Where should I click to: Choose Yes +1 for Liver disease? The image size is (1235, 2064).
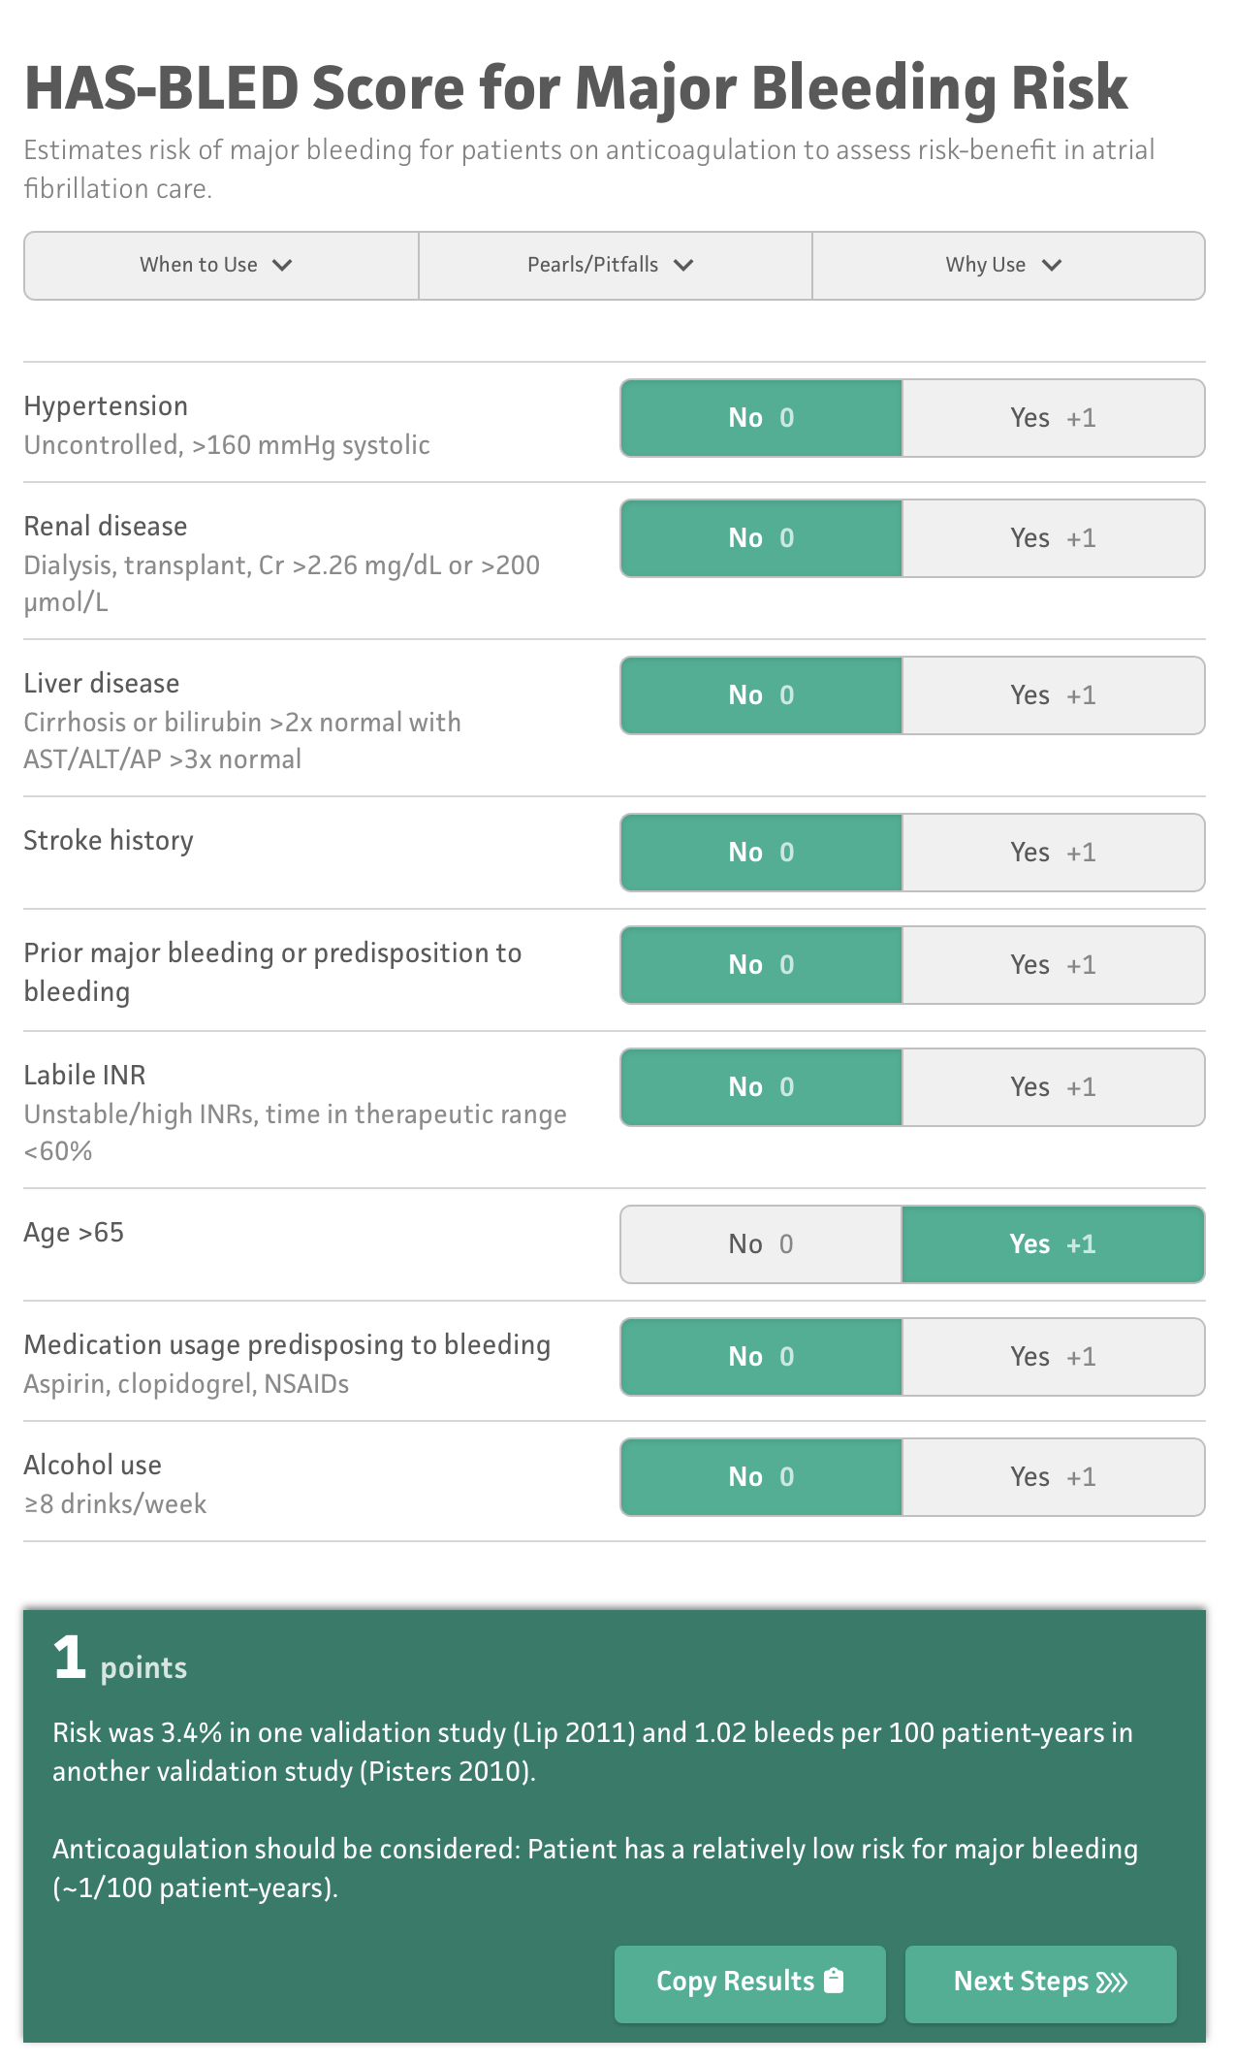click(1054, 695)
